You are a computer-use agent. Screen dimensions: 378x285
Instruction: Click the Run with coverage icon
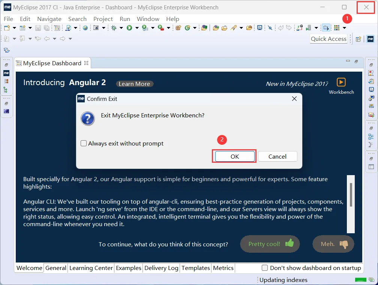click(145, 28)
